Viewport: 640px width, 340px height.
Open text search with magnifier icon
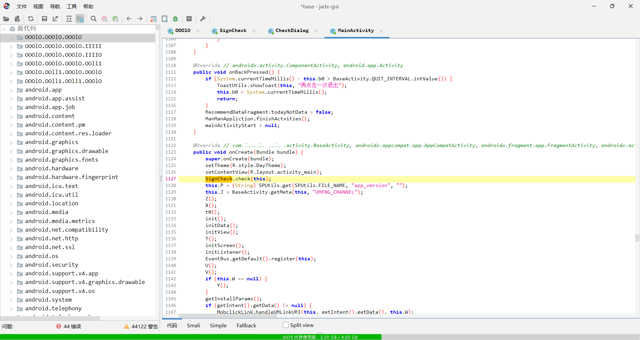pyautogui.click(x=94, y=19)
